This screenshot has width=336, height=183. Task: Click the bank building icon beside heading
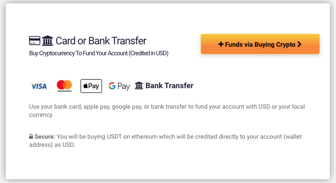(47, 41)
